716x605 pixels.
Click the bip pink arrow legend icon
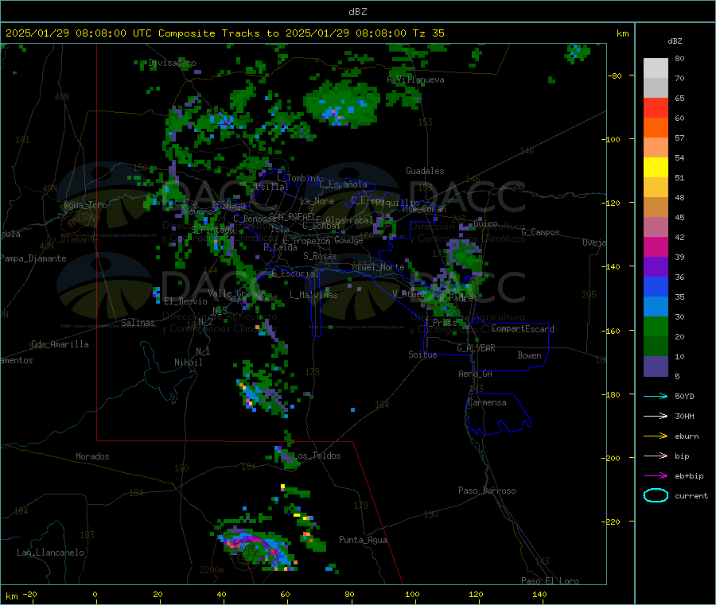(x=656, y=456)
